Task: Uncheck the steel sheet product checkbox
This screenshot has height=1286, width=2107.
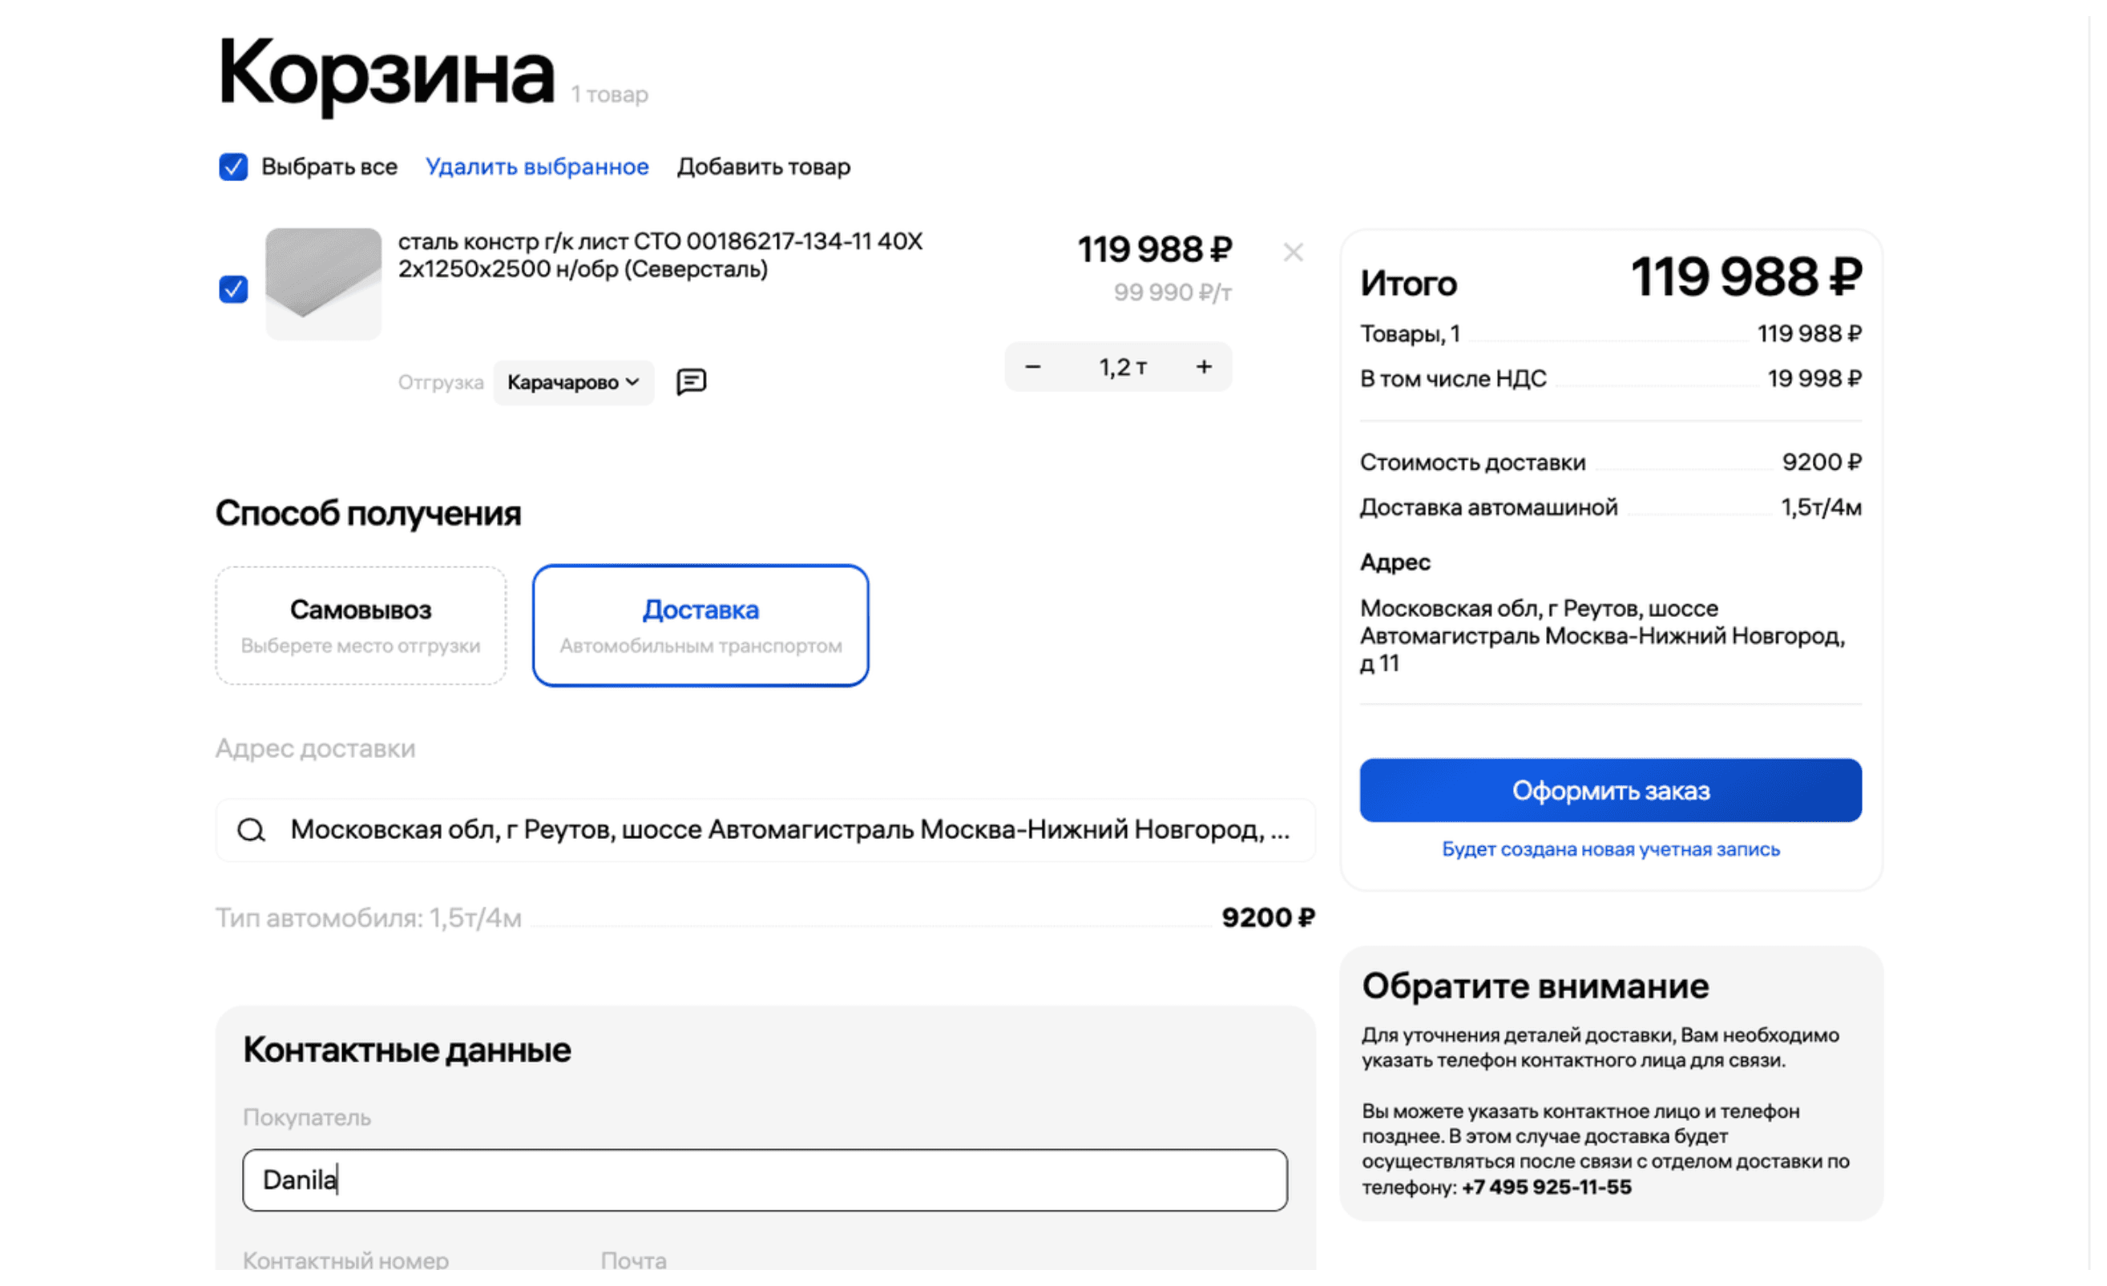Action: click(233, 289)
